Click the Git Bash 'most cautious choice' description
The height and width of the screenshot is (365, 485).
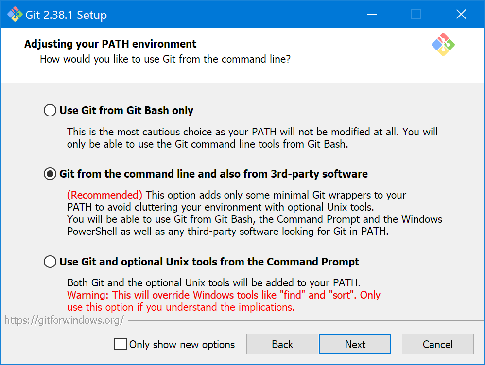pyautogui.click(x=252, y=138)
